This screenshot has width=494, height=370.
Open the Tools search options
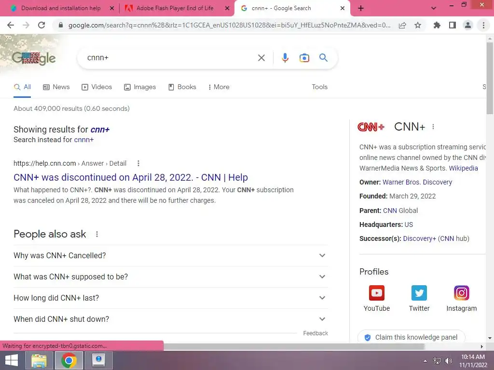[319, 87]
